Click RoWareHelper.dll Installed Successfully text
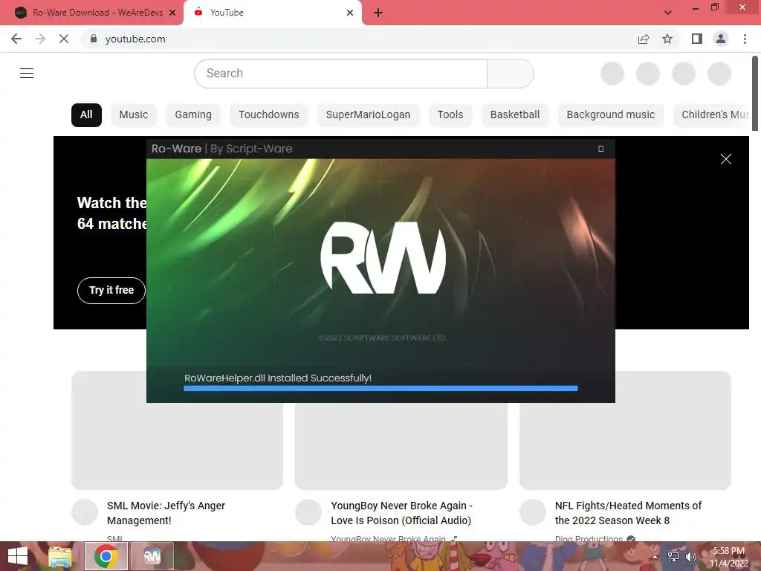This screenshot has width=761, height=571. 278,378
